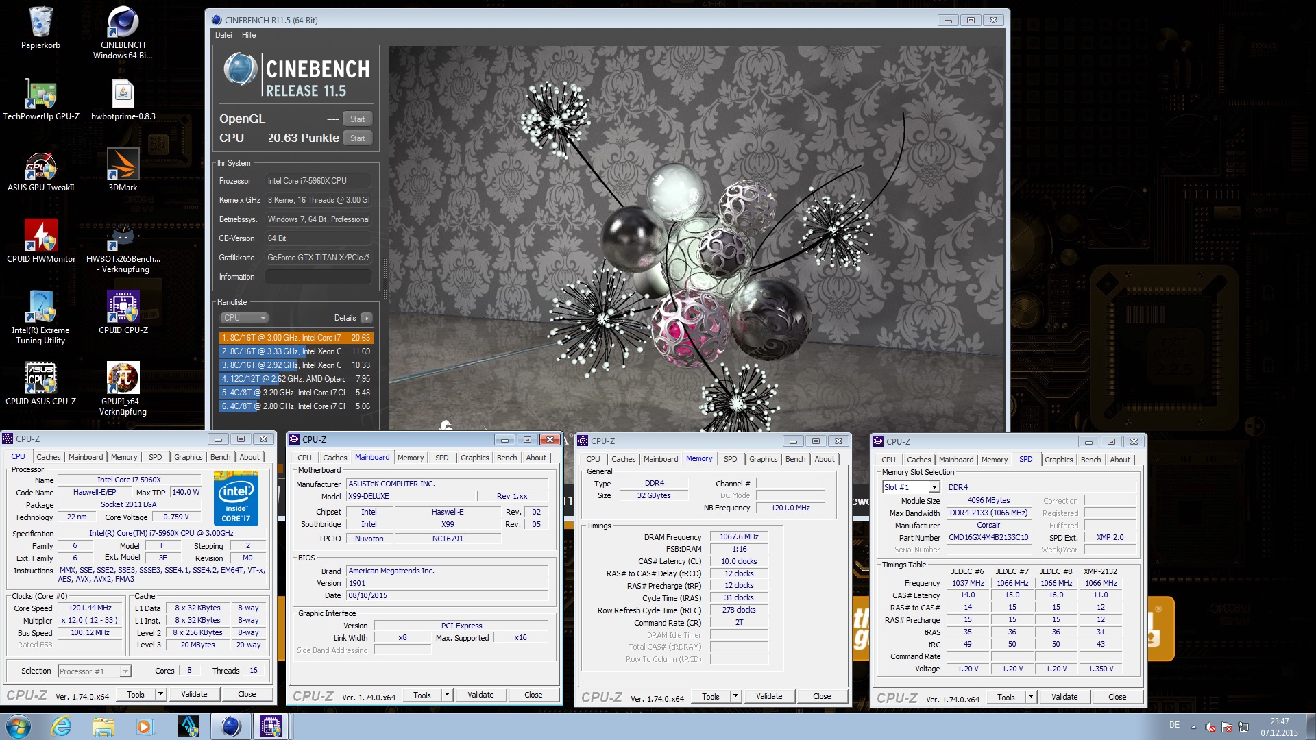Viewport: 1316px width, 740px height.
Task: Click the Windows Start orb
Action: coord(19,726)
